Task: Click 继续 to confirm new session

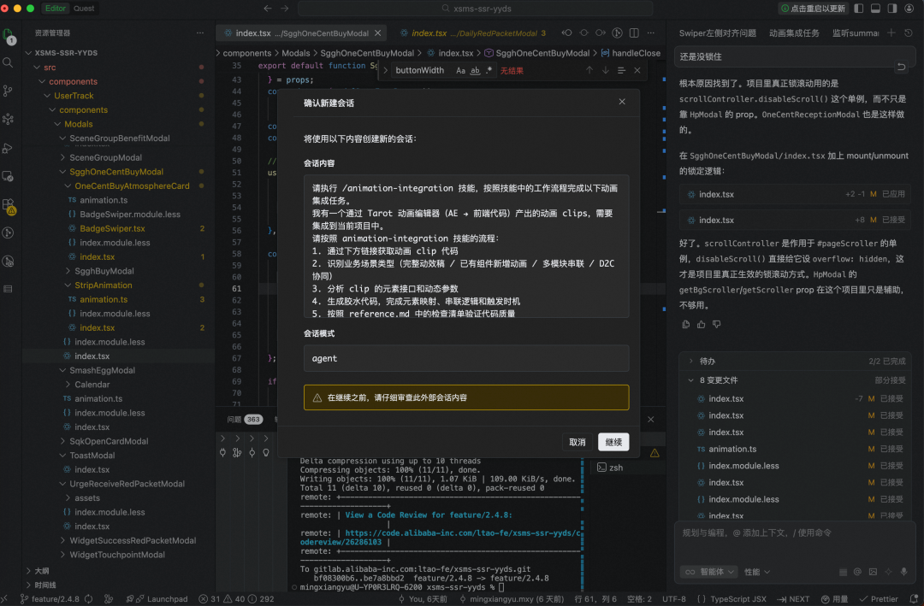Action: tap(613, 442)
